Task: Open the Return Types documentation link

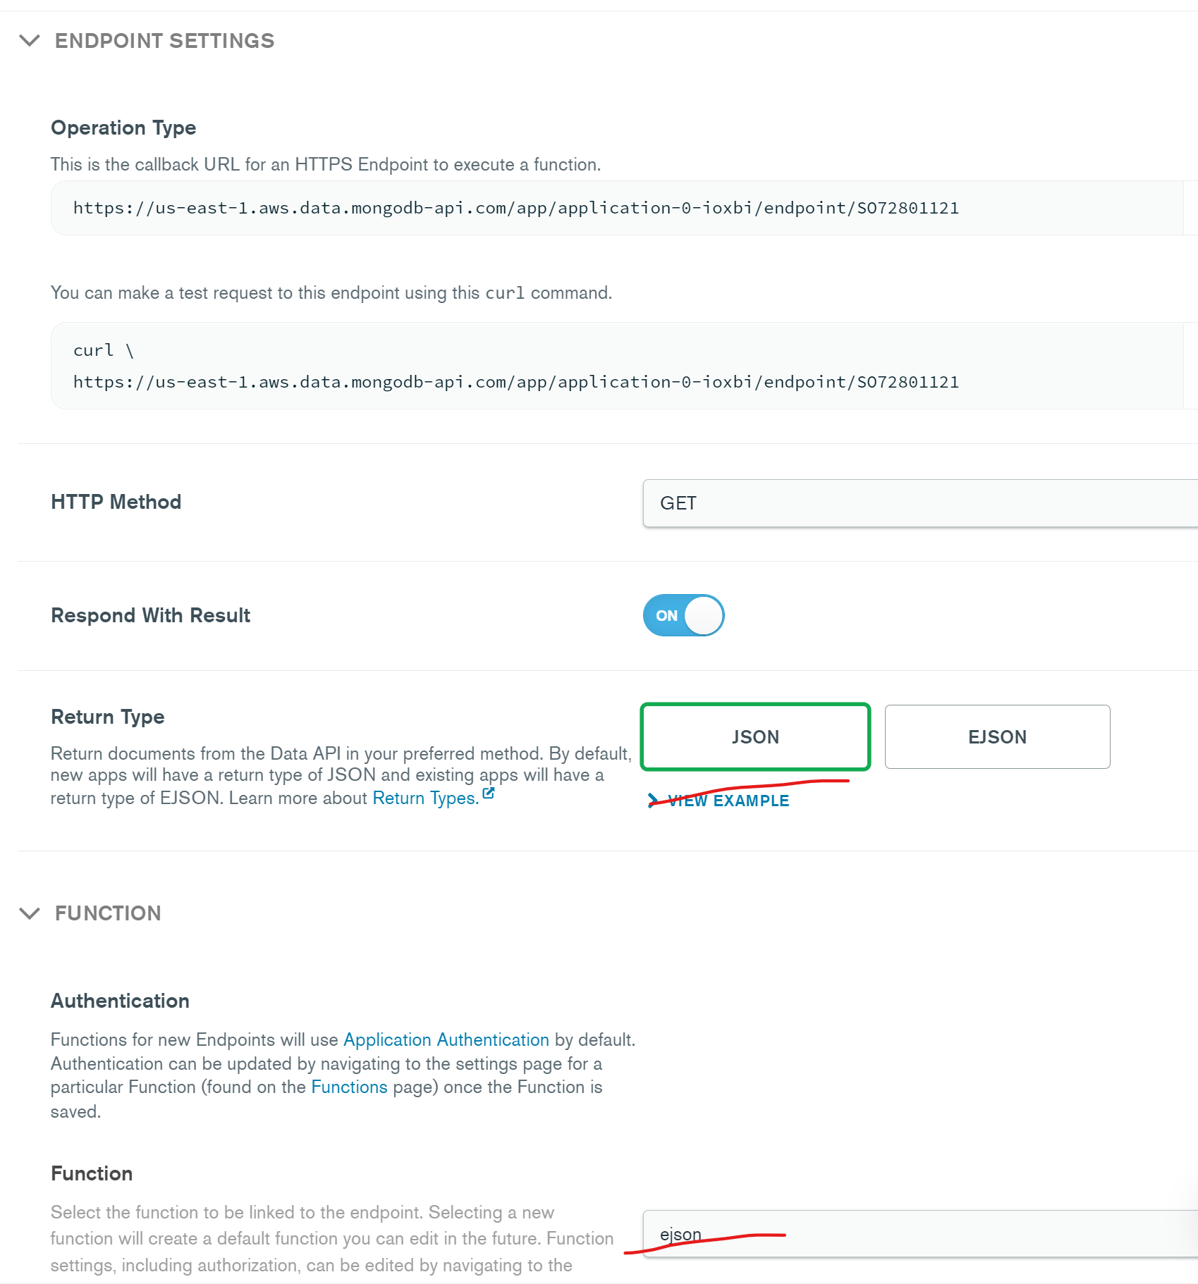Action: [x=425, y=798]
